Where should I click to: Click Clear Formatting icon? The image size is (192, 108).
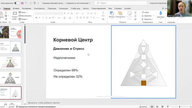coord(72,13)
